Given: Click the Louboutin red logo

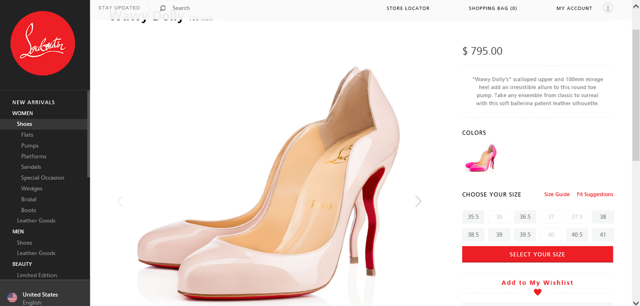Looking at the screenshot, I should click(x=43, y=44).
